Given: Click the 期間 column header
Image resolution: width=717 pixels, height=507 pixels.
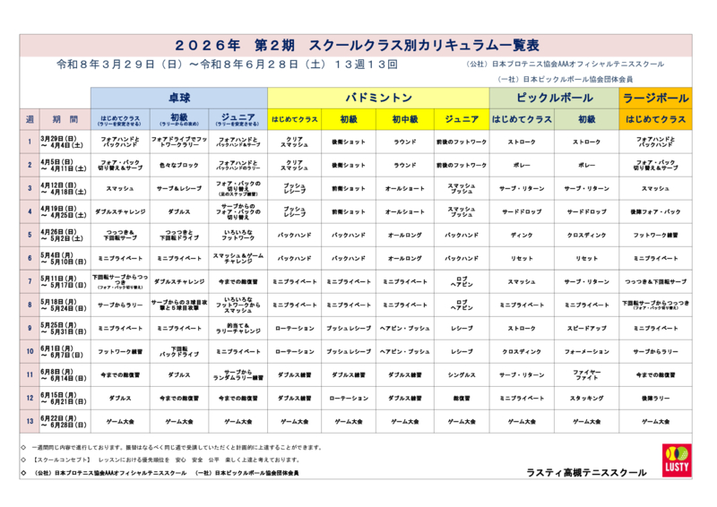Looking at the screenshot, I should coord(65,119).
